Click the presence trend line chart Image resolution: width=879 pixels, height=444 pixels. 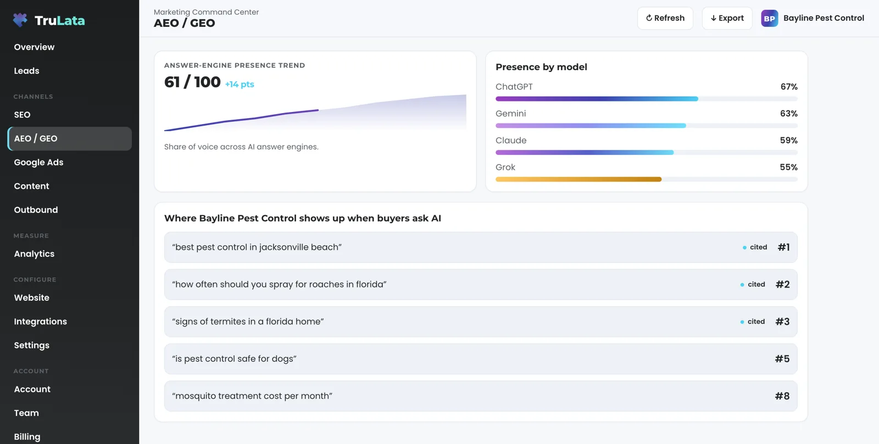coord(315,113)
